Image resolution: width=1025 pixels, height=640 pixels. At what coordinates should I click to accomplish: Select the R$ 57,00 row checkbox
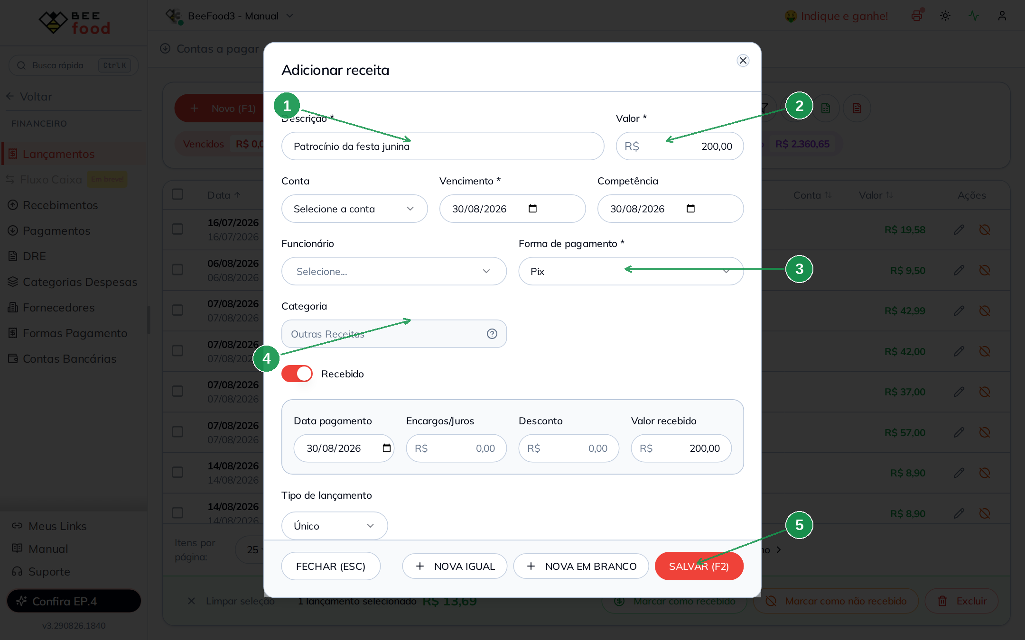[x=177, y=432]
